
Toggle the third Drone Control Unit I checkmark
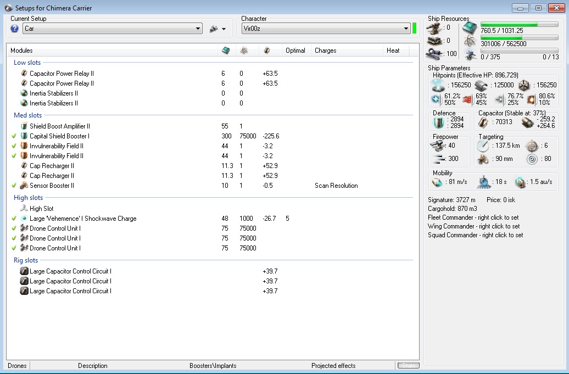[x=14, y=248]
